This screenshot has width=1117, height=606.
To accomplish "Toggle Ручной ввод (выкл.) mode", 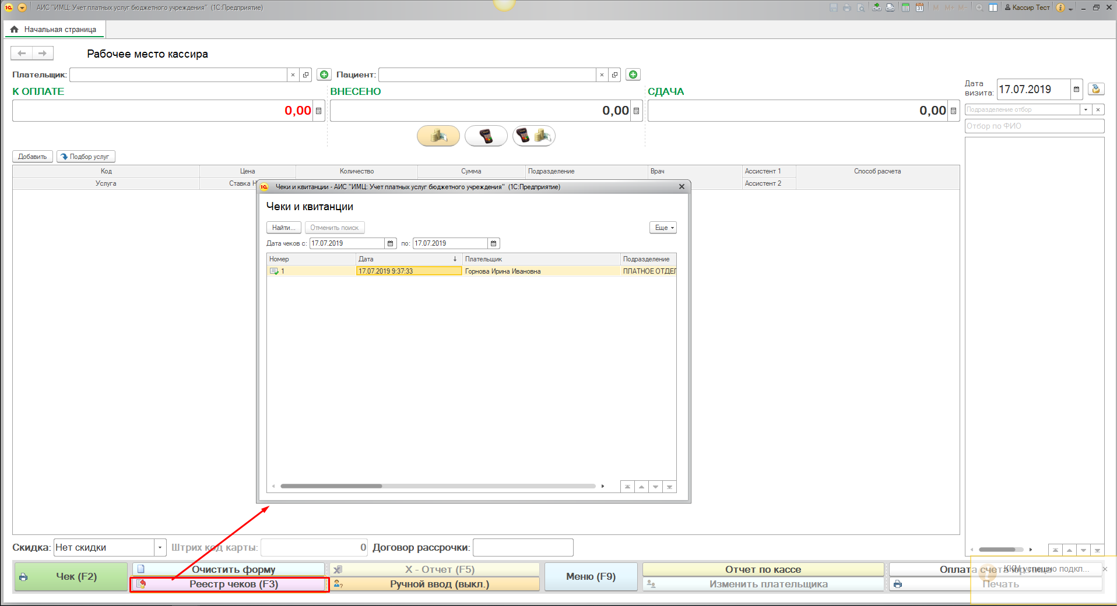I will click(x=435, y=584).
